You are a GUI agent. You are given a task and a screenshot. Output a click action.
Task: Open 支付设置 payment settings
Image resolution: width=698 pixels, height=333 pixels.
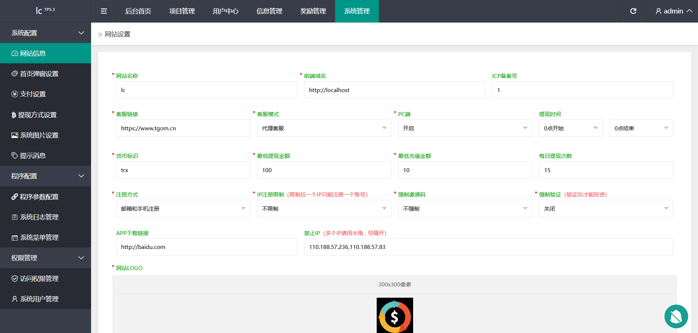[x=33, y=94]
